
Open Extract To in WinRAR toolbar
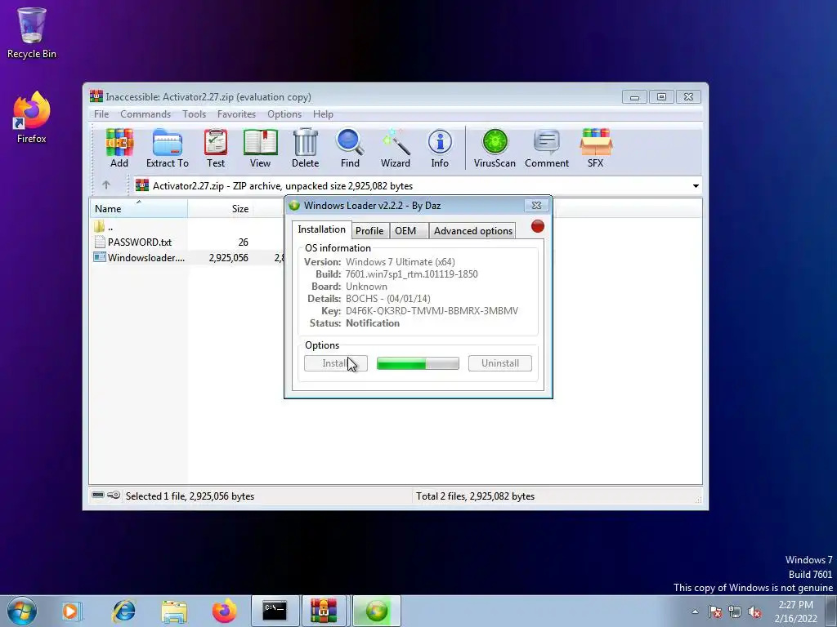coord(167,149)
